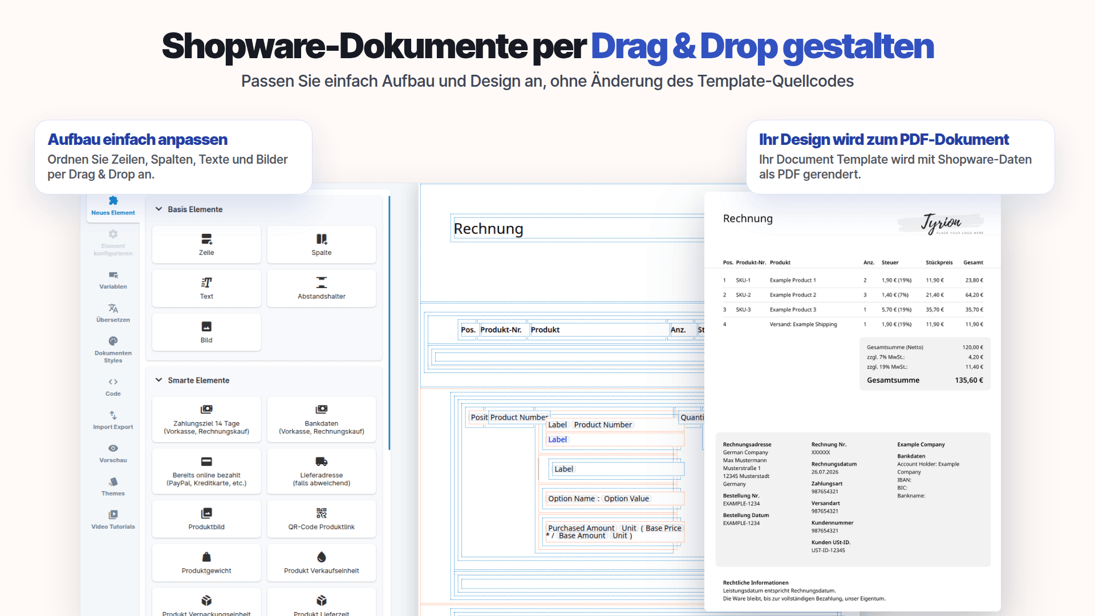Open Video Tutorials section
Image resolution: width=1095 pixels, height=616 pixels.
[113, 520]
